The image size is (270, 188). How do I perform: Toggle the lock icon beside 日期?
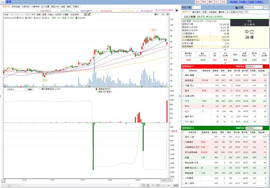coord(236,7)
